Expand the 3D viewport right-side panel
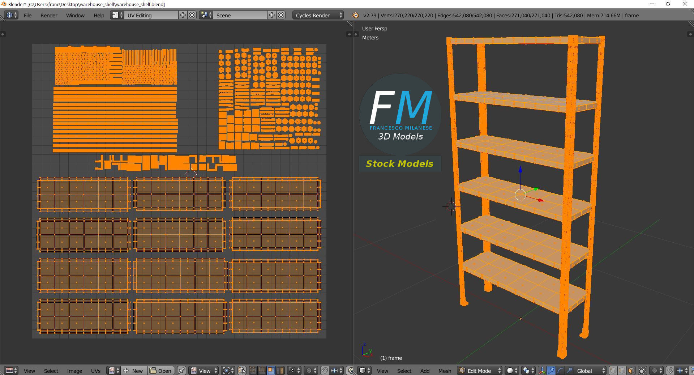 coord(690,34)
